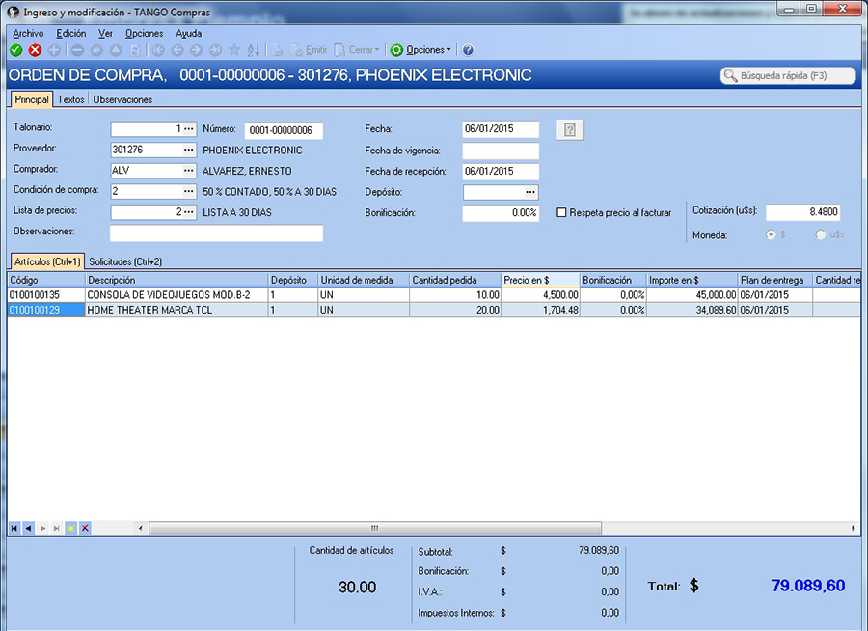Switch to the Observaciones tab
868x631 pixels.
click(x=122, y=99)
